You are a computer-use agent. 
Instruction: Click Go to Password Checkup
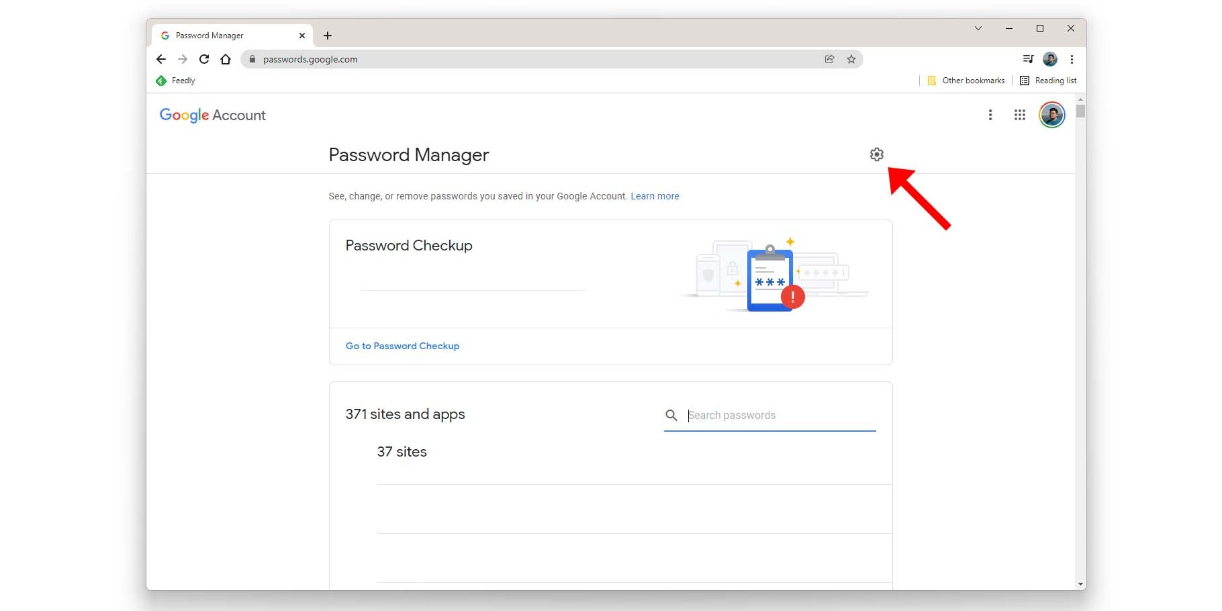pos(402,346)
